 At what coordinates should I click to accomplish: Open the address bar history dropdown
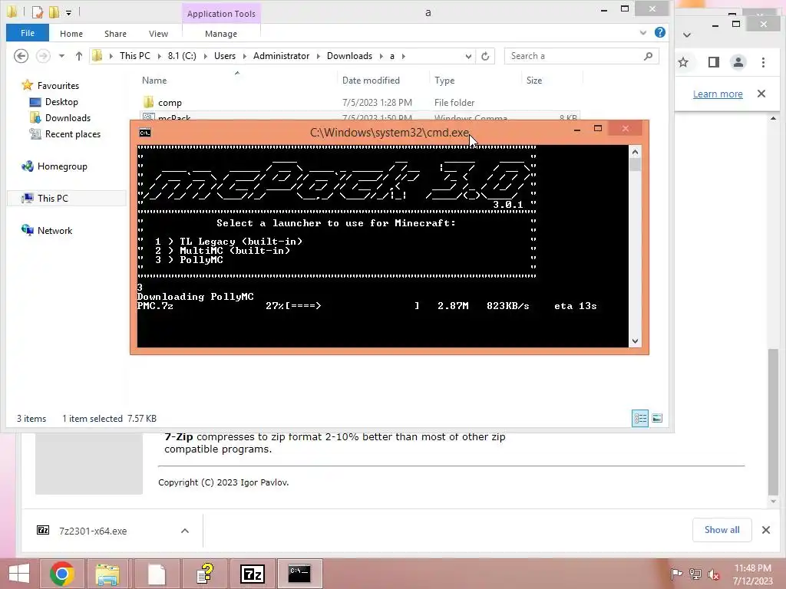pos(468,56)
